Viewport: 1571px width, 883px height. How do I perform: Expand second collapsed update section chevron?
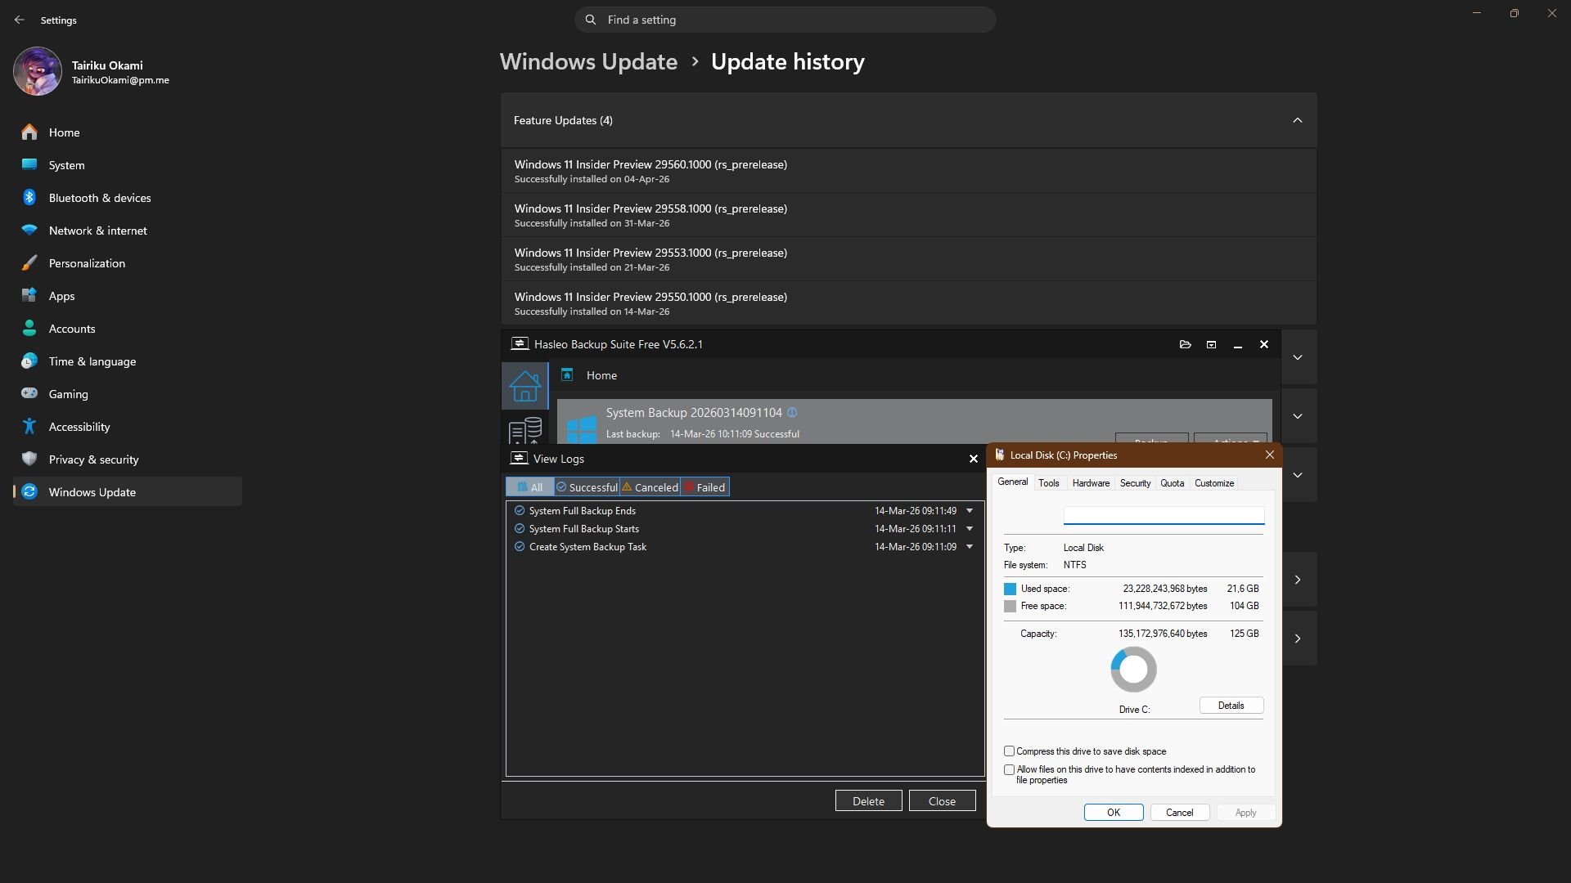tap(1298, 416)
